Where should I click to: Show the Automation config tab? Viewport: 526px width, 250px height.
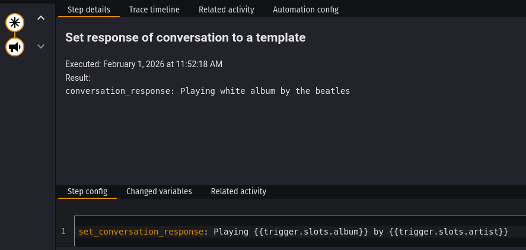coord(306,10)
